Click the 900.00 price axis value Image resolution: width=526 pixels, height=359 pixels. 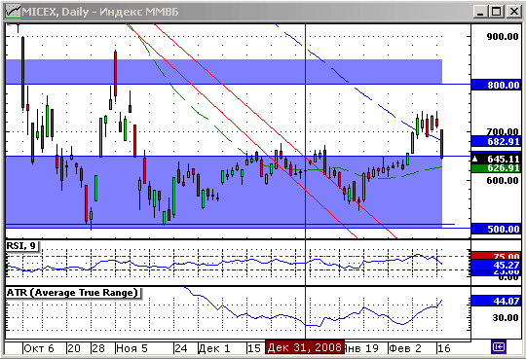pos(503,37)
